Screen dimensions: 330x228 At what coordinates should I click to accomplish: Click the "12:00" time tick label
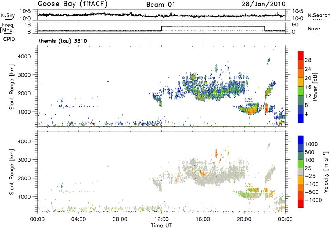(x=161, y=219)
